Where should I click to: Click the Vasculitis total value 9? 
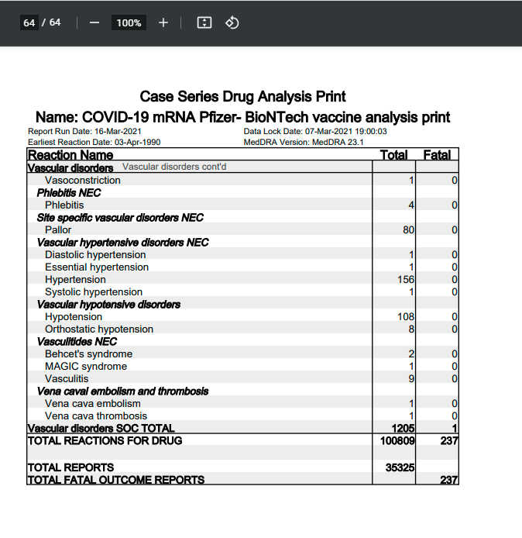[411, 379]
